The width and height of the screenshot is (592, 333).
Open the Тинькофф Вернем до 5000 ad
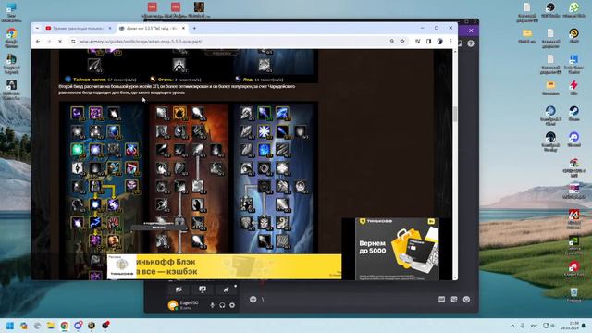(x=397, y=249)
